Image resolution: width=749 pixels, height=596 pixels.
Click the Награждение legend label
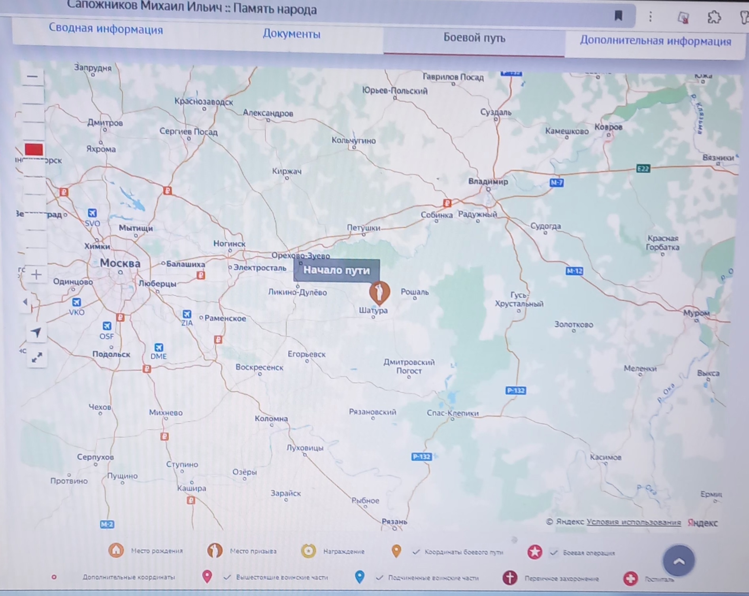344,551
